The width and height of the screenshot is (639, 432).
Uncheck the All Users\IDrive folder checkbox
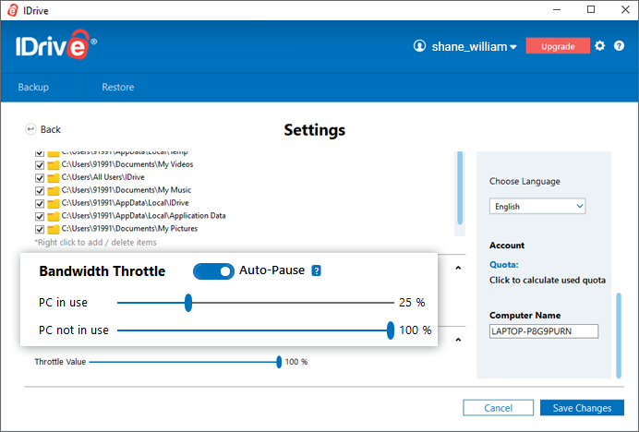(40, 177)
